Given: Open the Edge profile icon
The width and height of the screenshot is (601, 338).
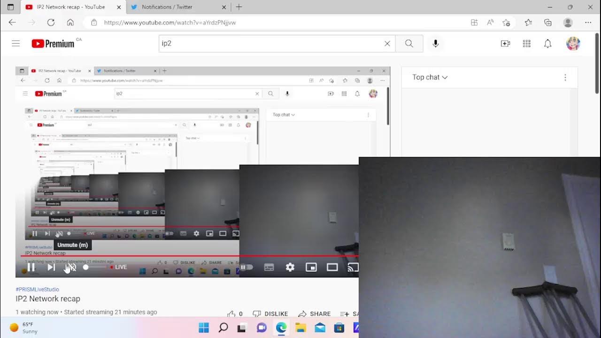Looking at the screenshot, I should click(x=568, y=23).
